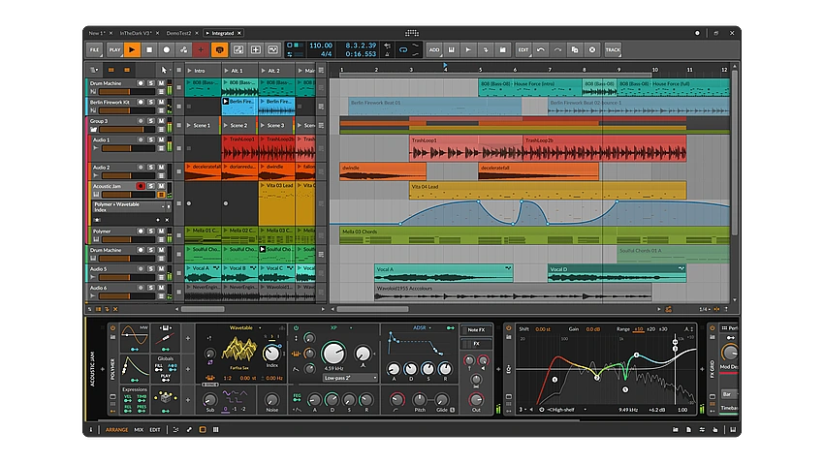This screenshot has height=463, width=824.
Task: Click the delete circle-x icon in toolbar
Action: tap(592, 49)
